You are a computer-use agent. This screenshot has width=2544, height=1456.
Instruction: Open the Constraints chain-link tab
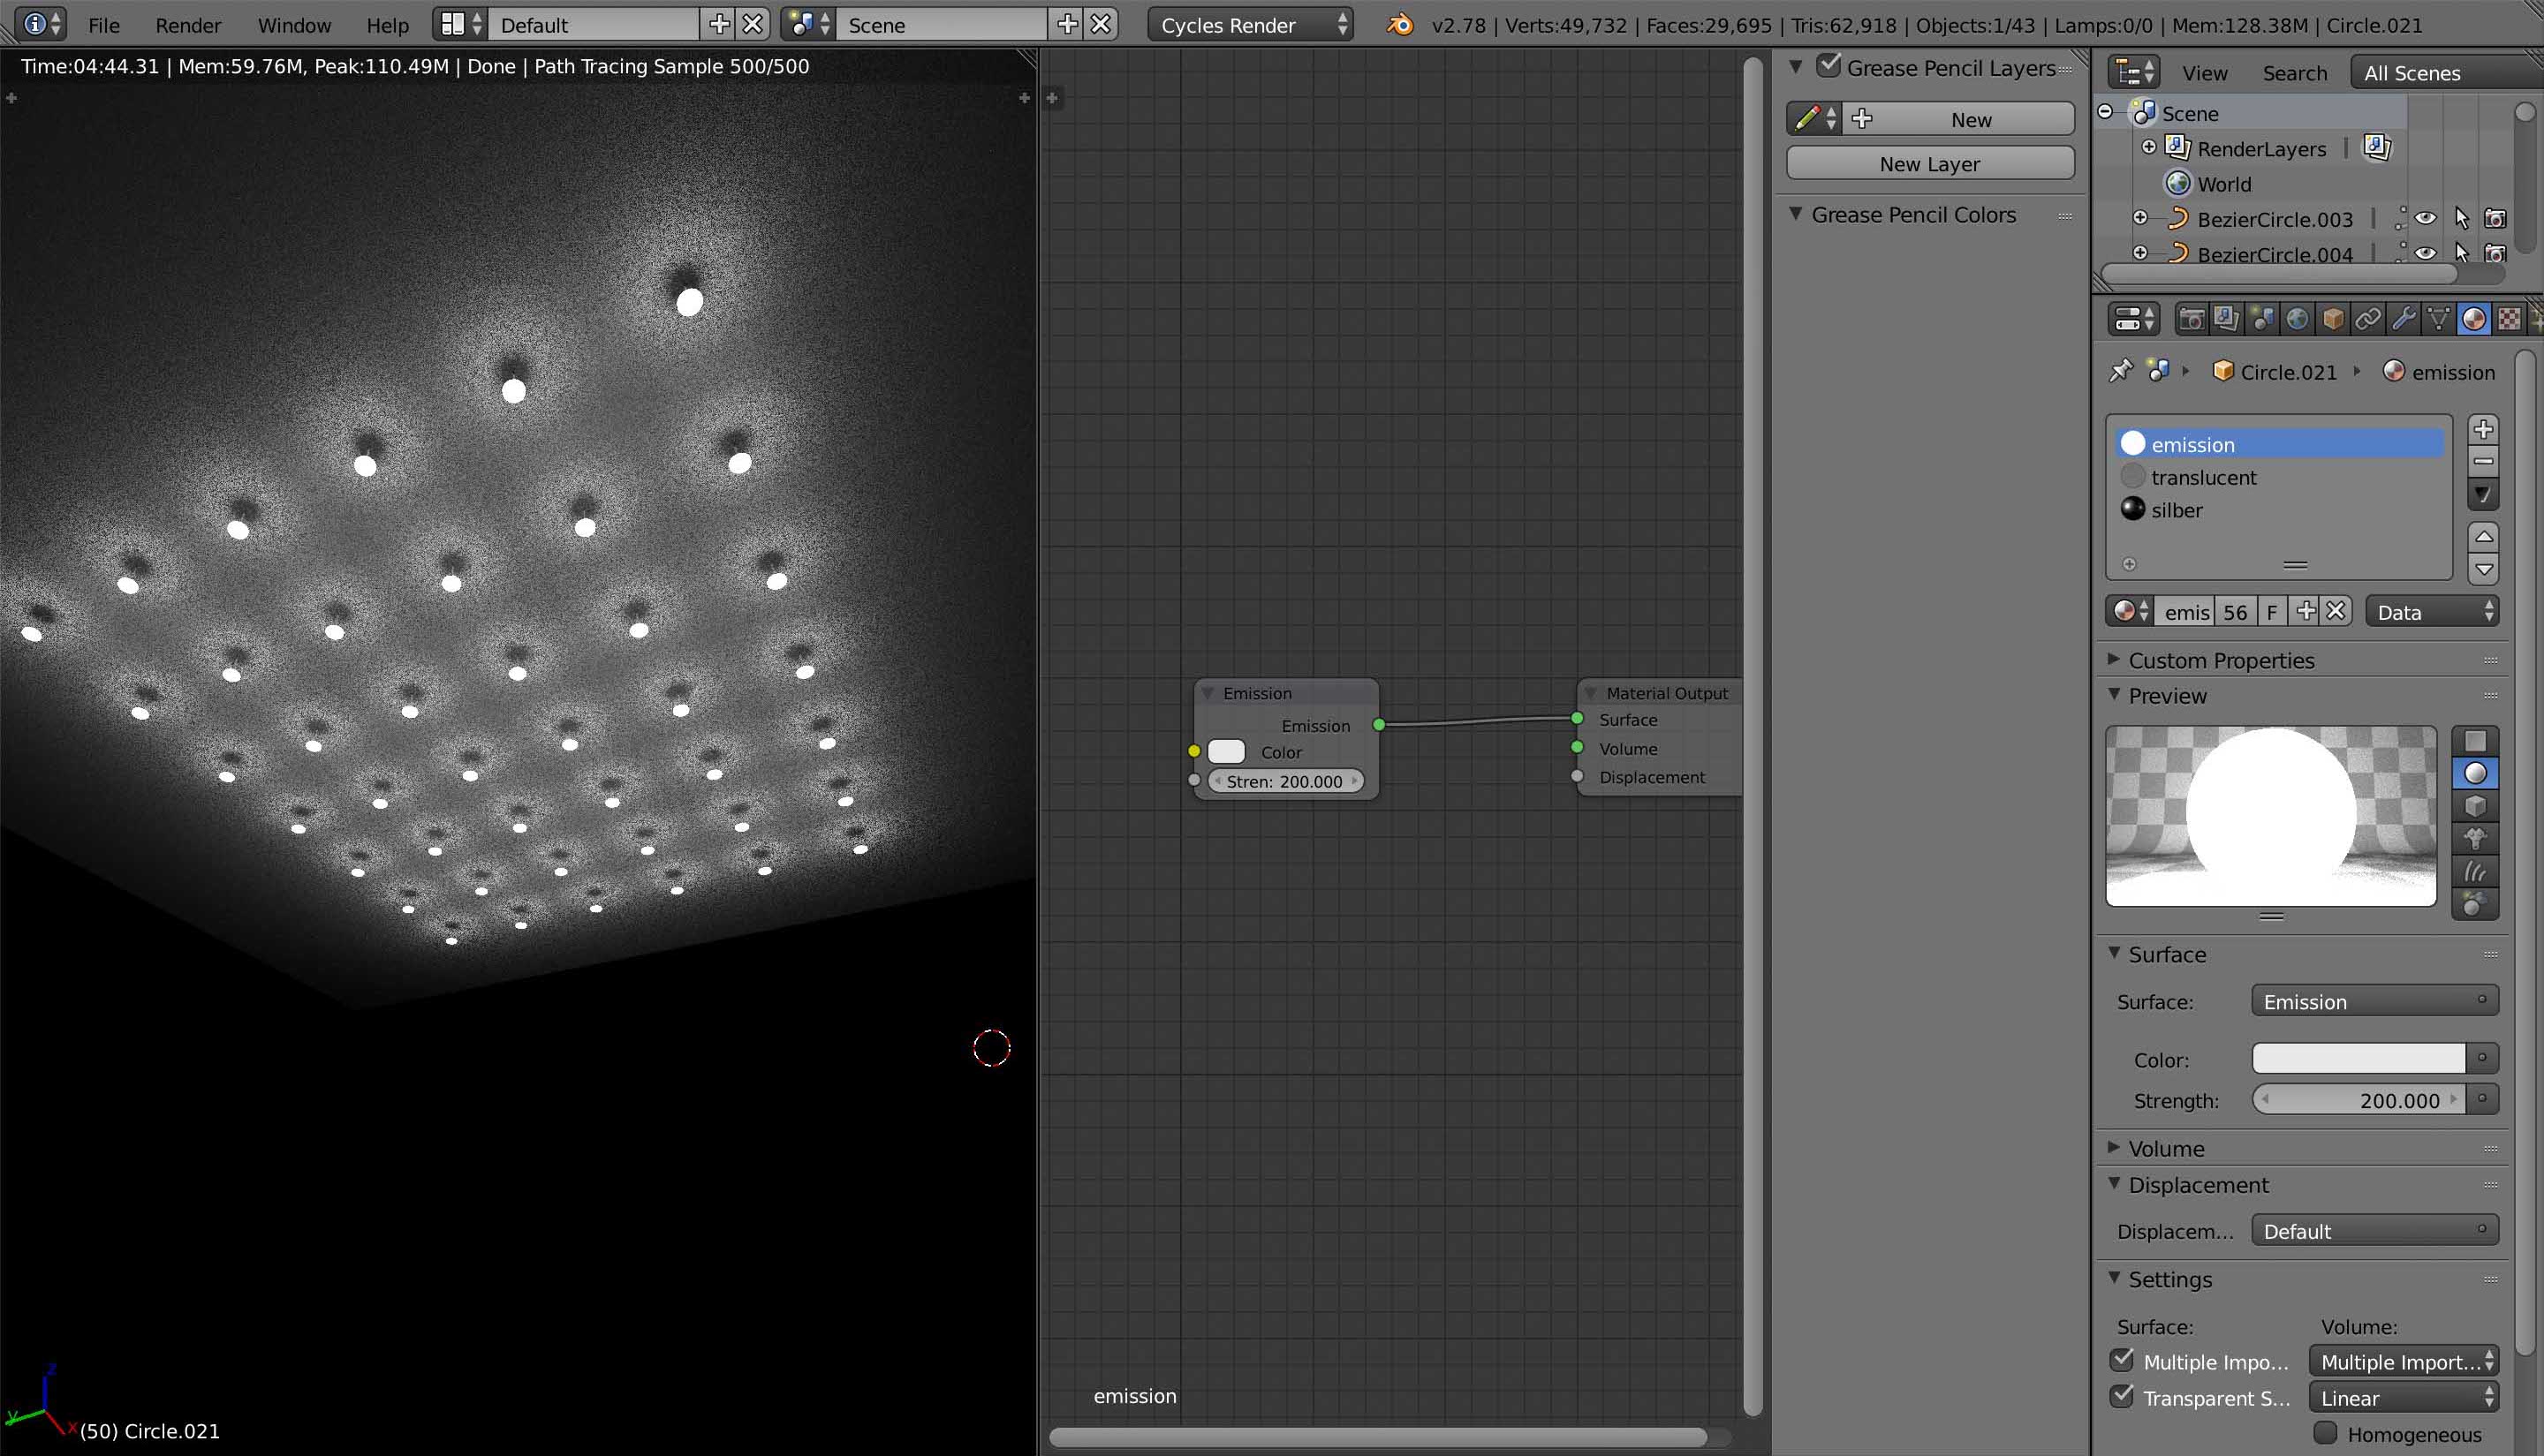[x=2368, y=319]
